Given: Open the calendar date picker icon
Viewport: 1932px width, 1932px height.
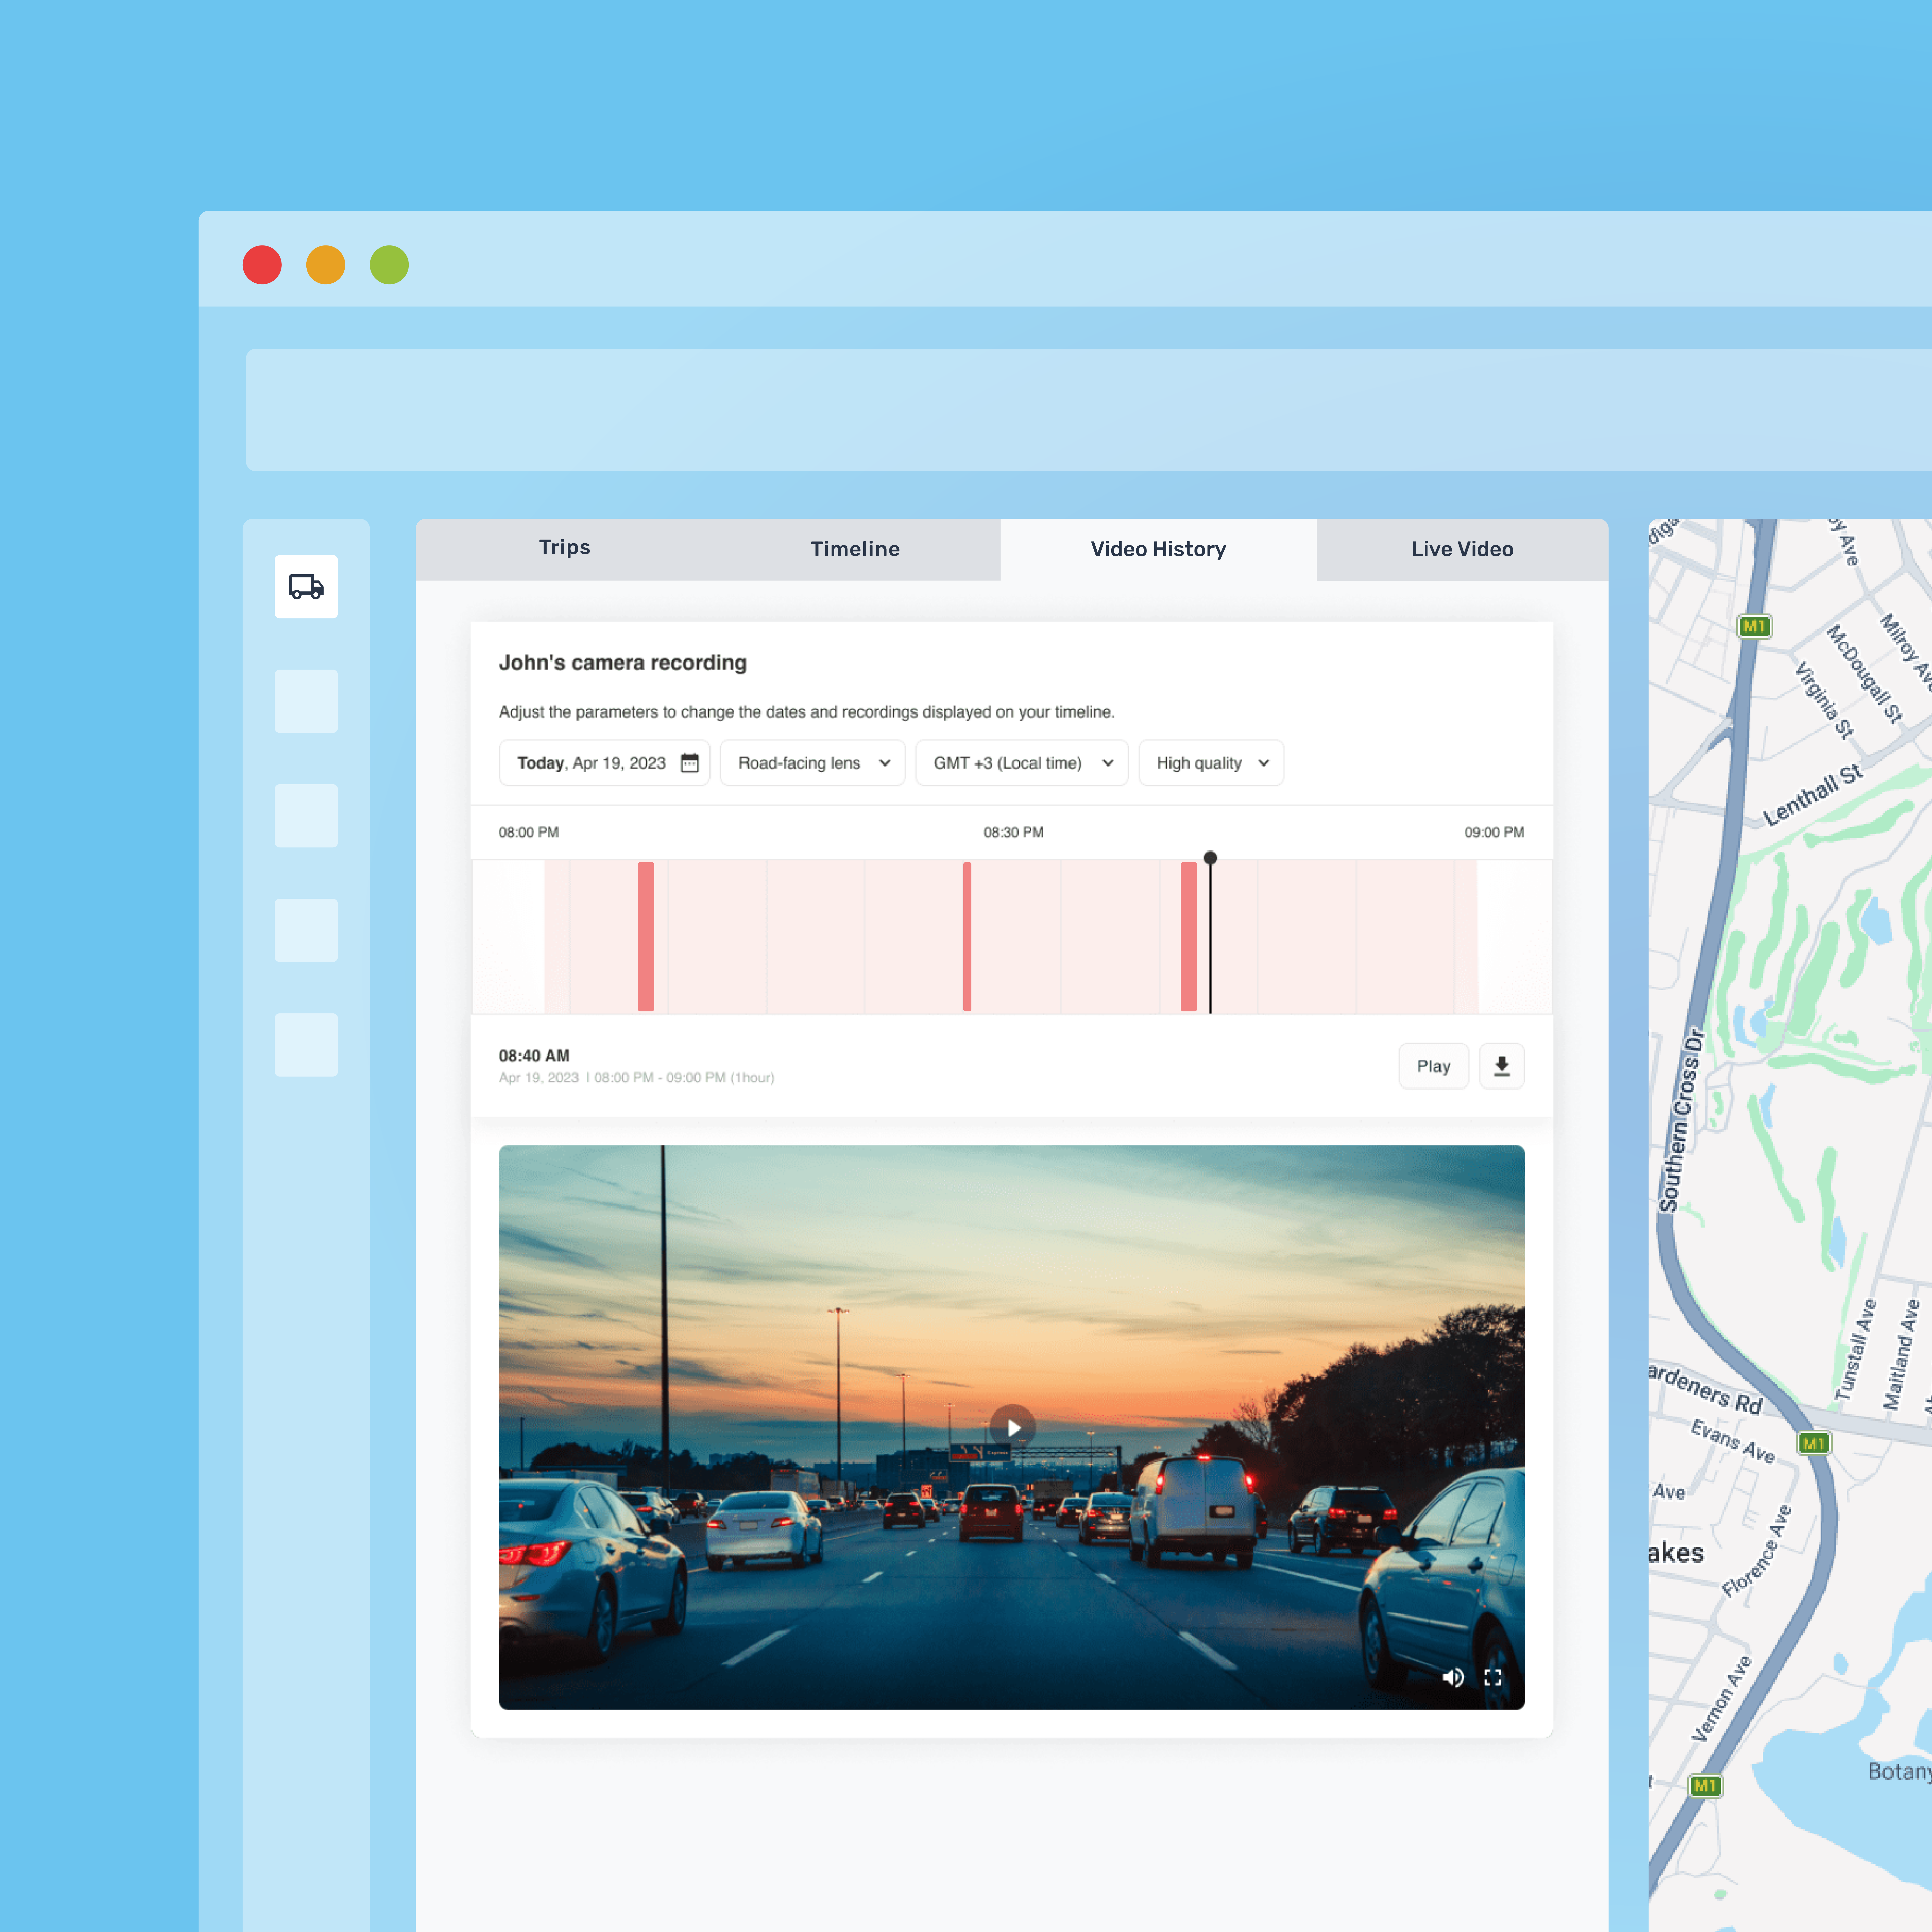Looking at the screenshot, I should point(689,763).
